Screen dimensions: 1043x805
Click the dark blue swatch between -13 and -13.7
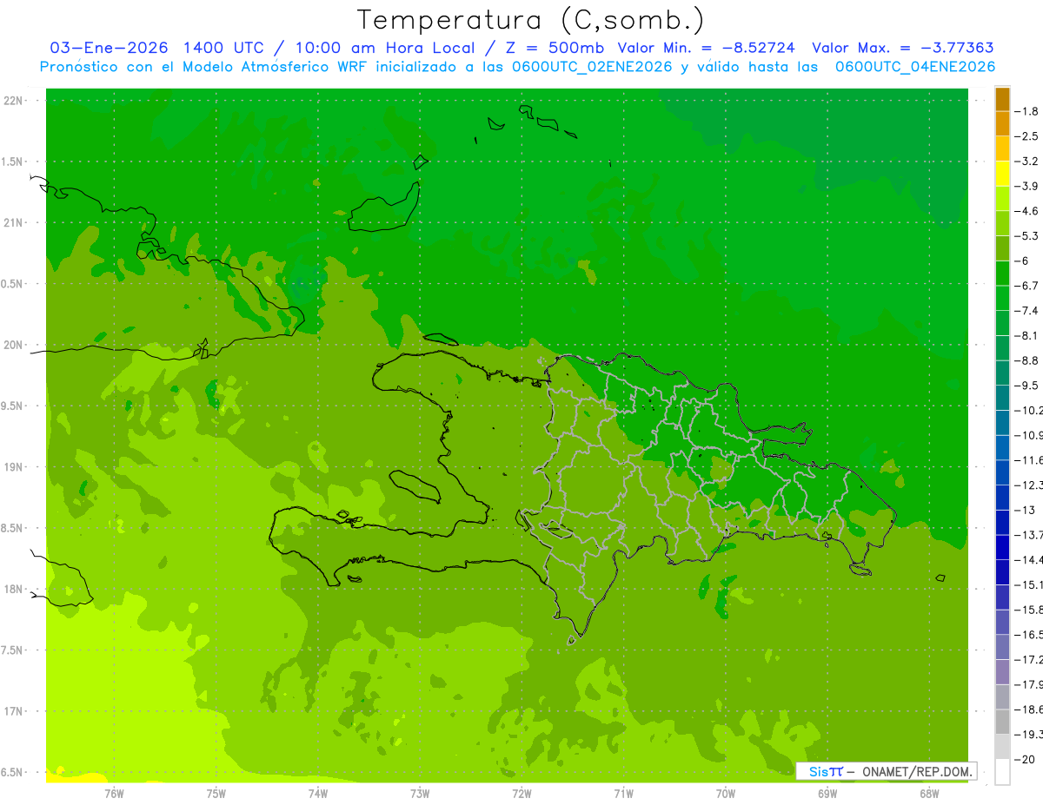1002,523
